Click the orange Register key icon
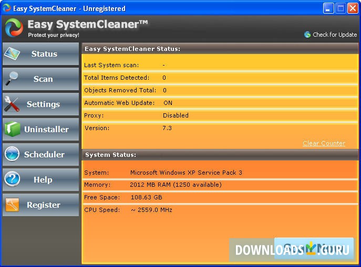Image resolution: width=361 pixels, height=267 pixels. tap(12, 205)
